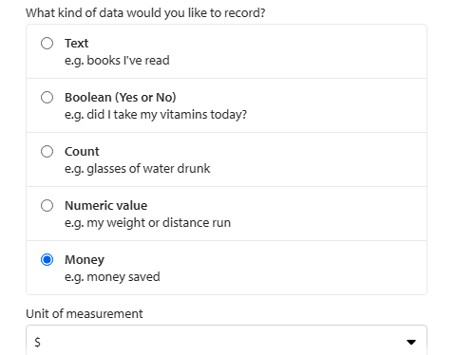
Task: Click the 'Text' option label
Action: [x=77, y=44]
